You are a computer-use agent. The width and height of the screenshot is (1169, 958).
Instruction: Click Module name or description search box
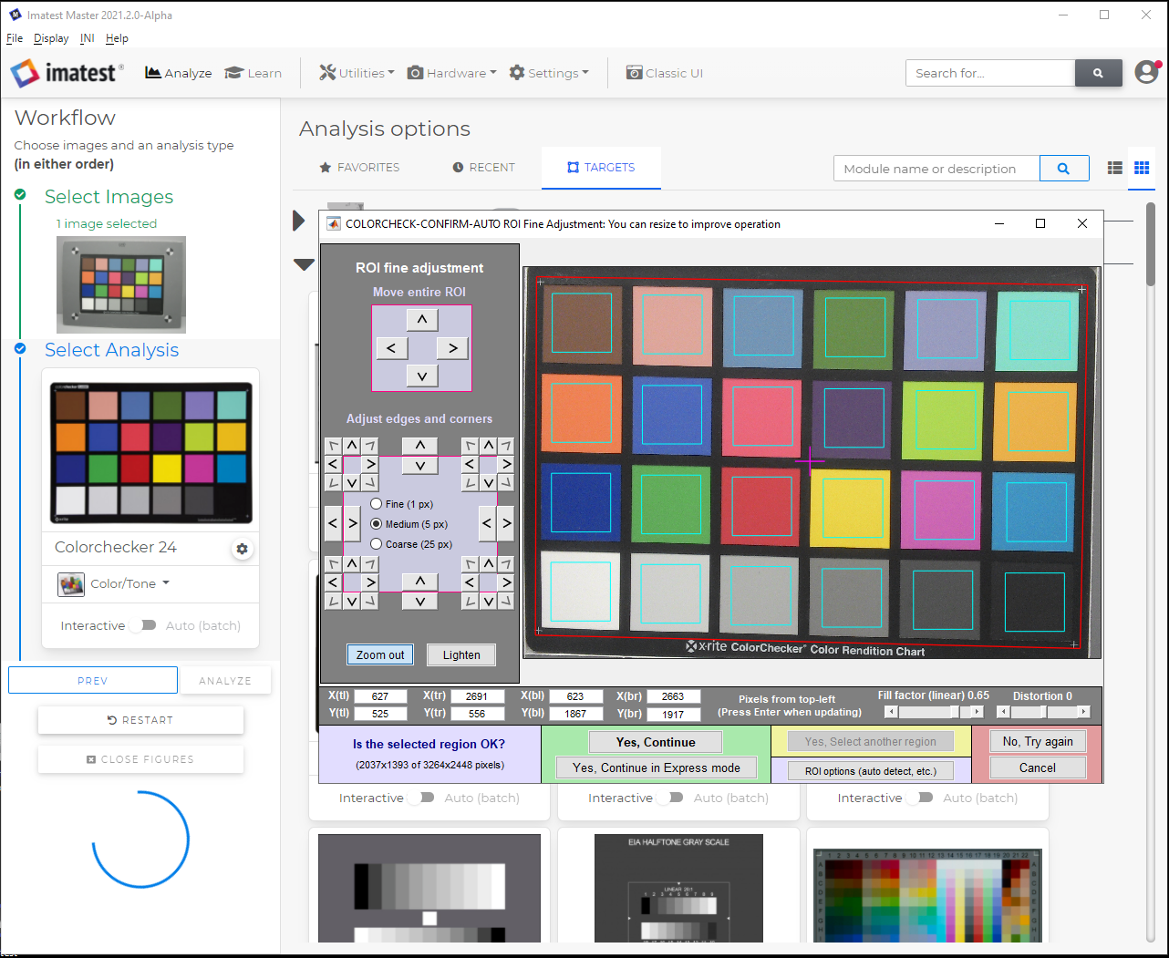[x=936, y=169]
